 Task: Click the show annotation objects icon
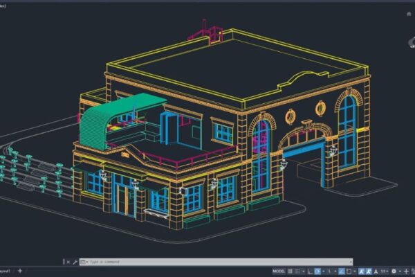(x=361, y=271)
